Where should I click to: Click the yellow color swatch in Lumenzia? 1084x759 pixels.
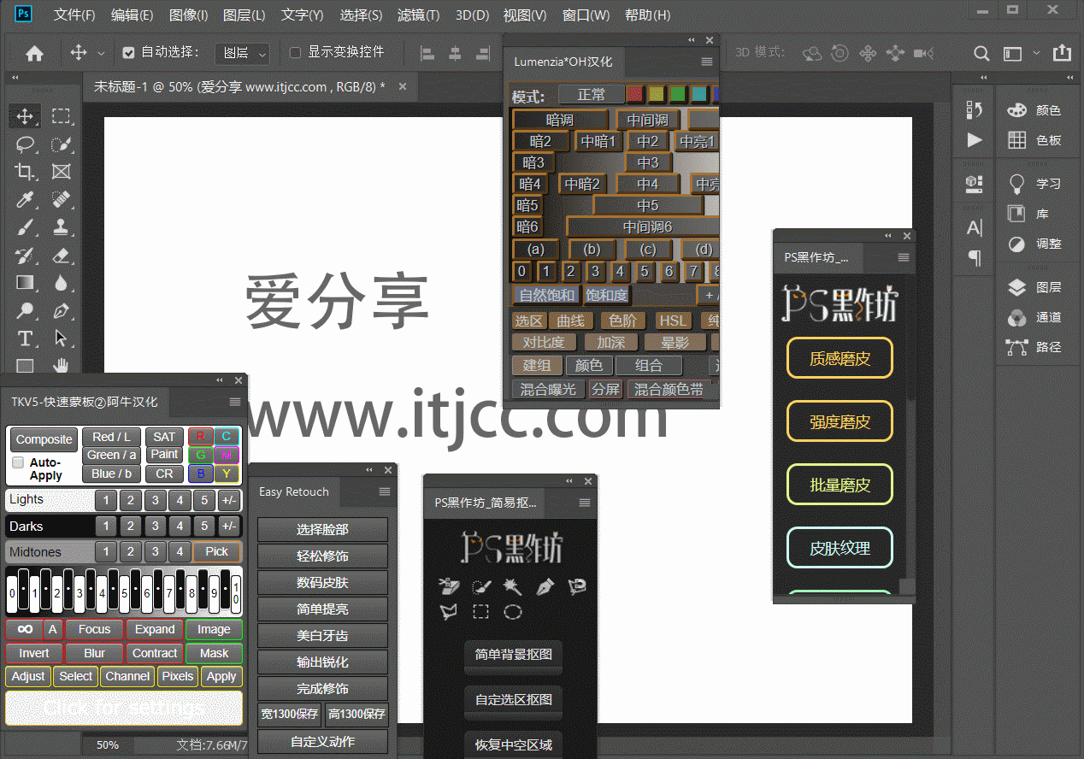tap(656, 94)
